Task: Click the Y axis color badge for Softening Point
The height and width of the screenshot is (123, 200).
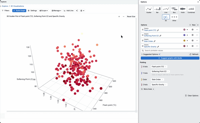Action: (184, 35)
